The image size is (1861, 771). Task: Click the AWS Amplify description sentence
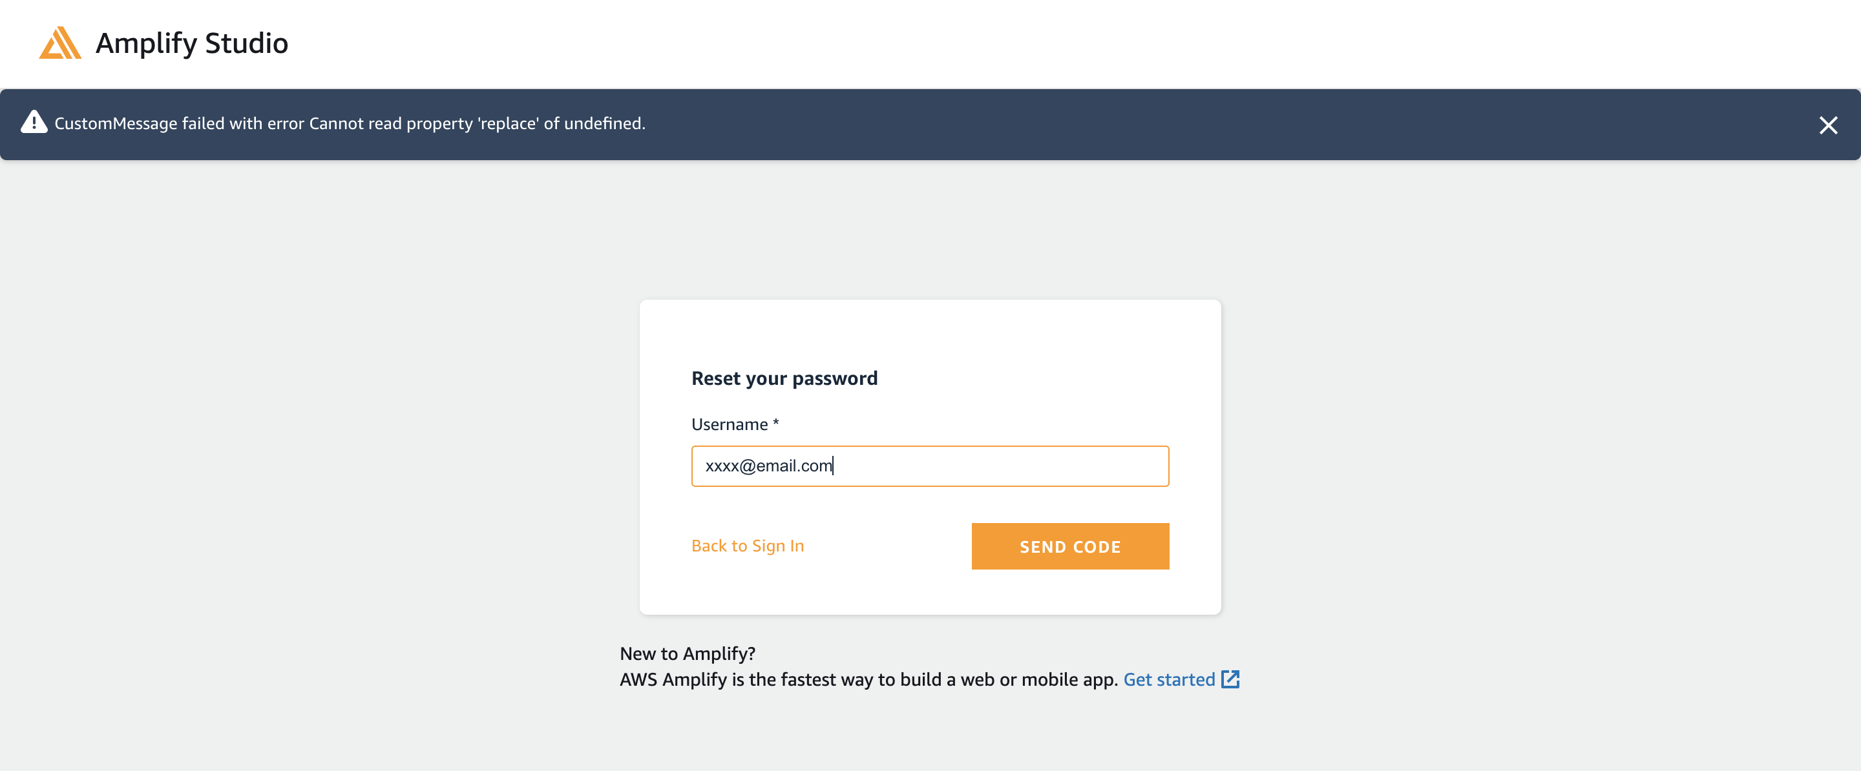[867, 679]
